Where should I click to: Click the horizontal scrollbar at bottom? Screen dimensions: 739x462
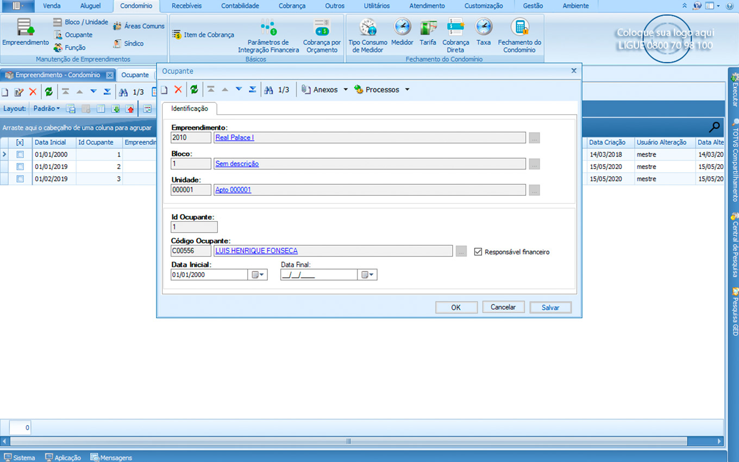pyautogui.click(x=348, y=441)
